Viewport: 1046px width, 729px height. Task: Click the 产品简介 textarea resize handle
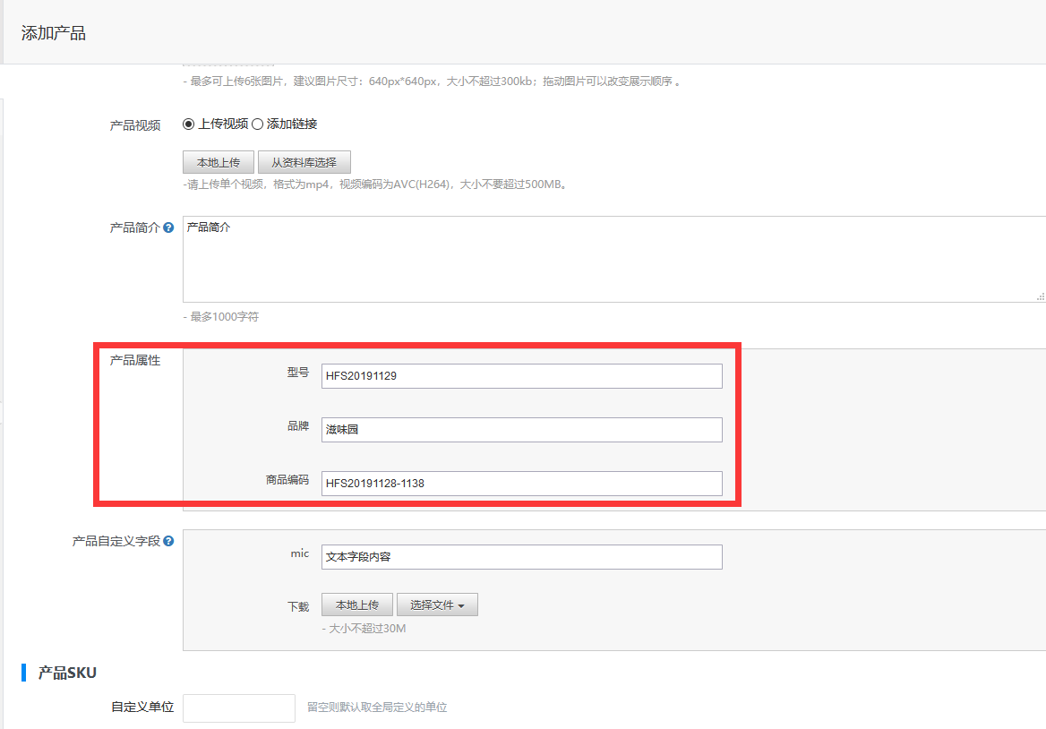(1040, 296)
